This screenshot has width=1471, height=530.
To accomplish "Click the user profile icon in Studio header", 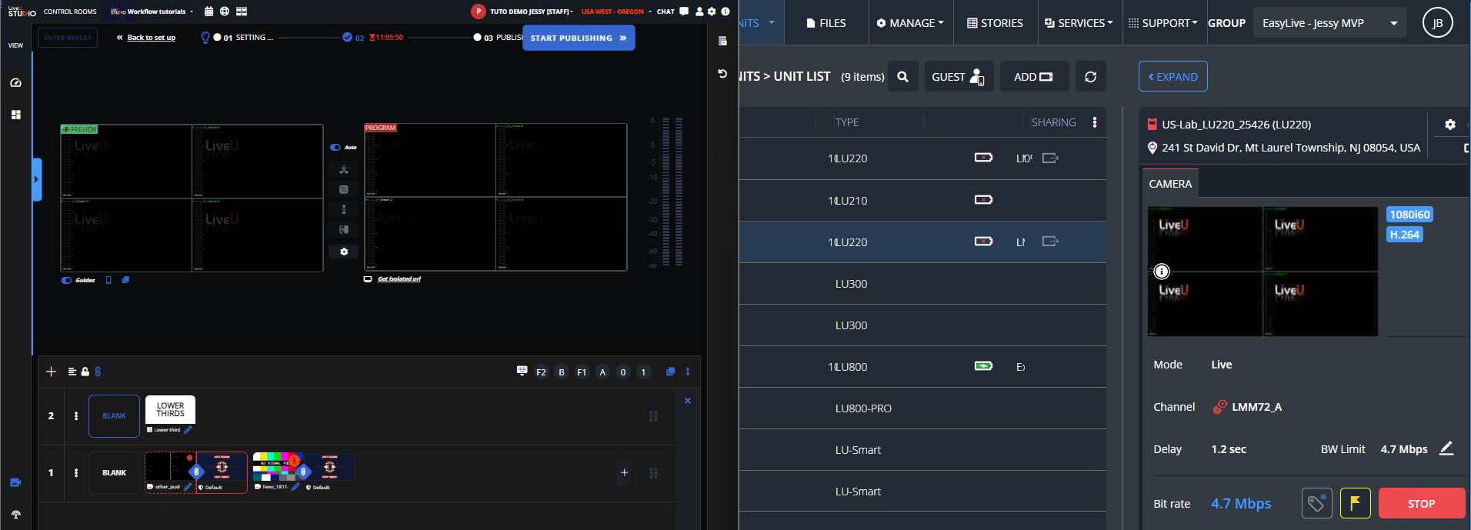I will point(699,12).
